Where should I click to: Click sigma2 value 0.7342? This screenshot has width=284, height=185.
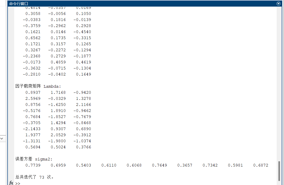pos(210,165)
